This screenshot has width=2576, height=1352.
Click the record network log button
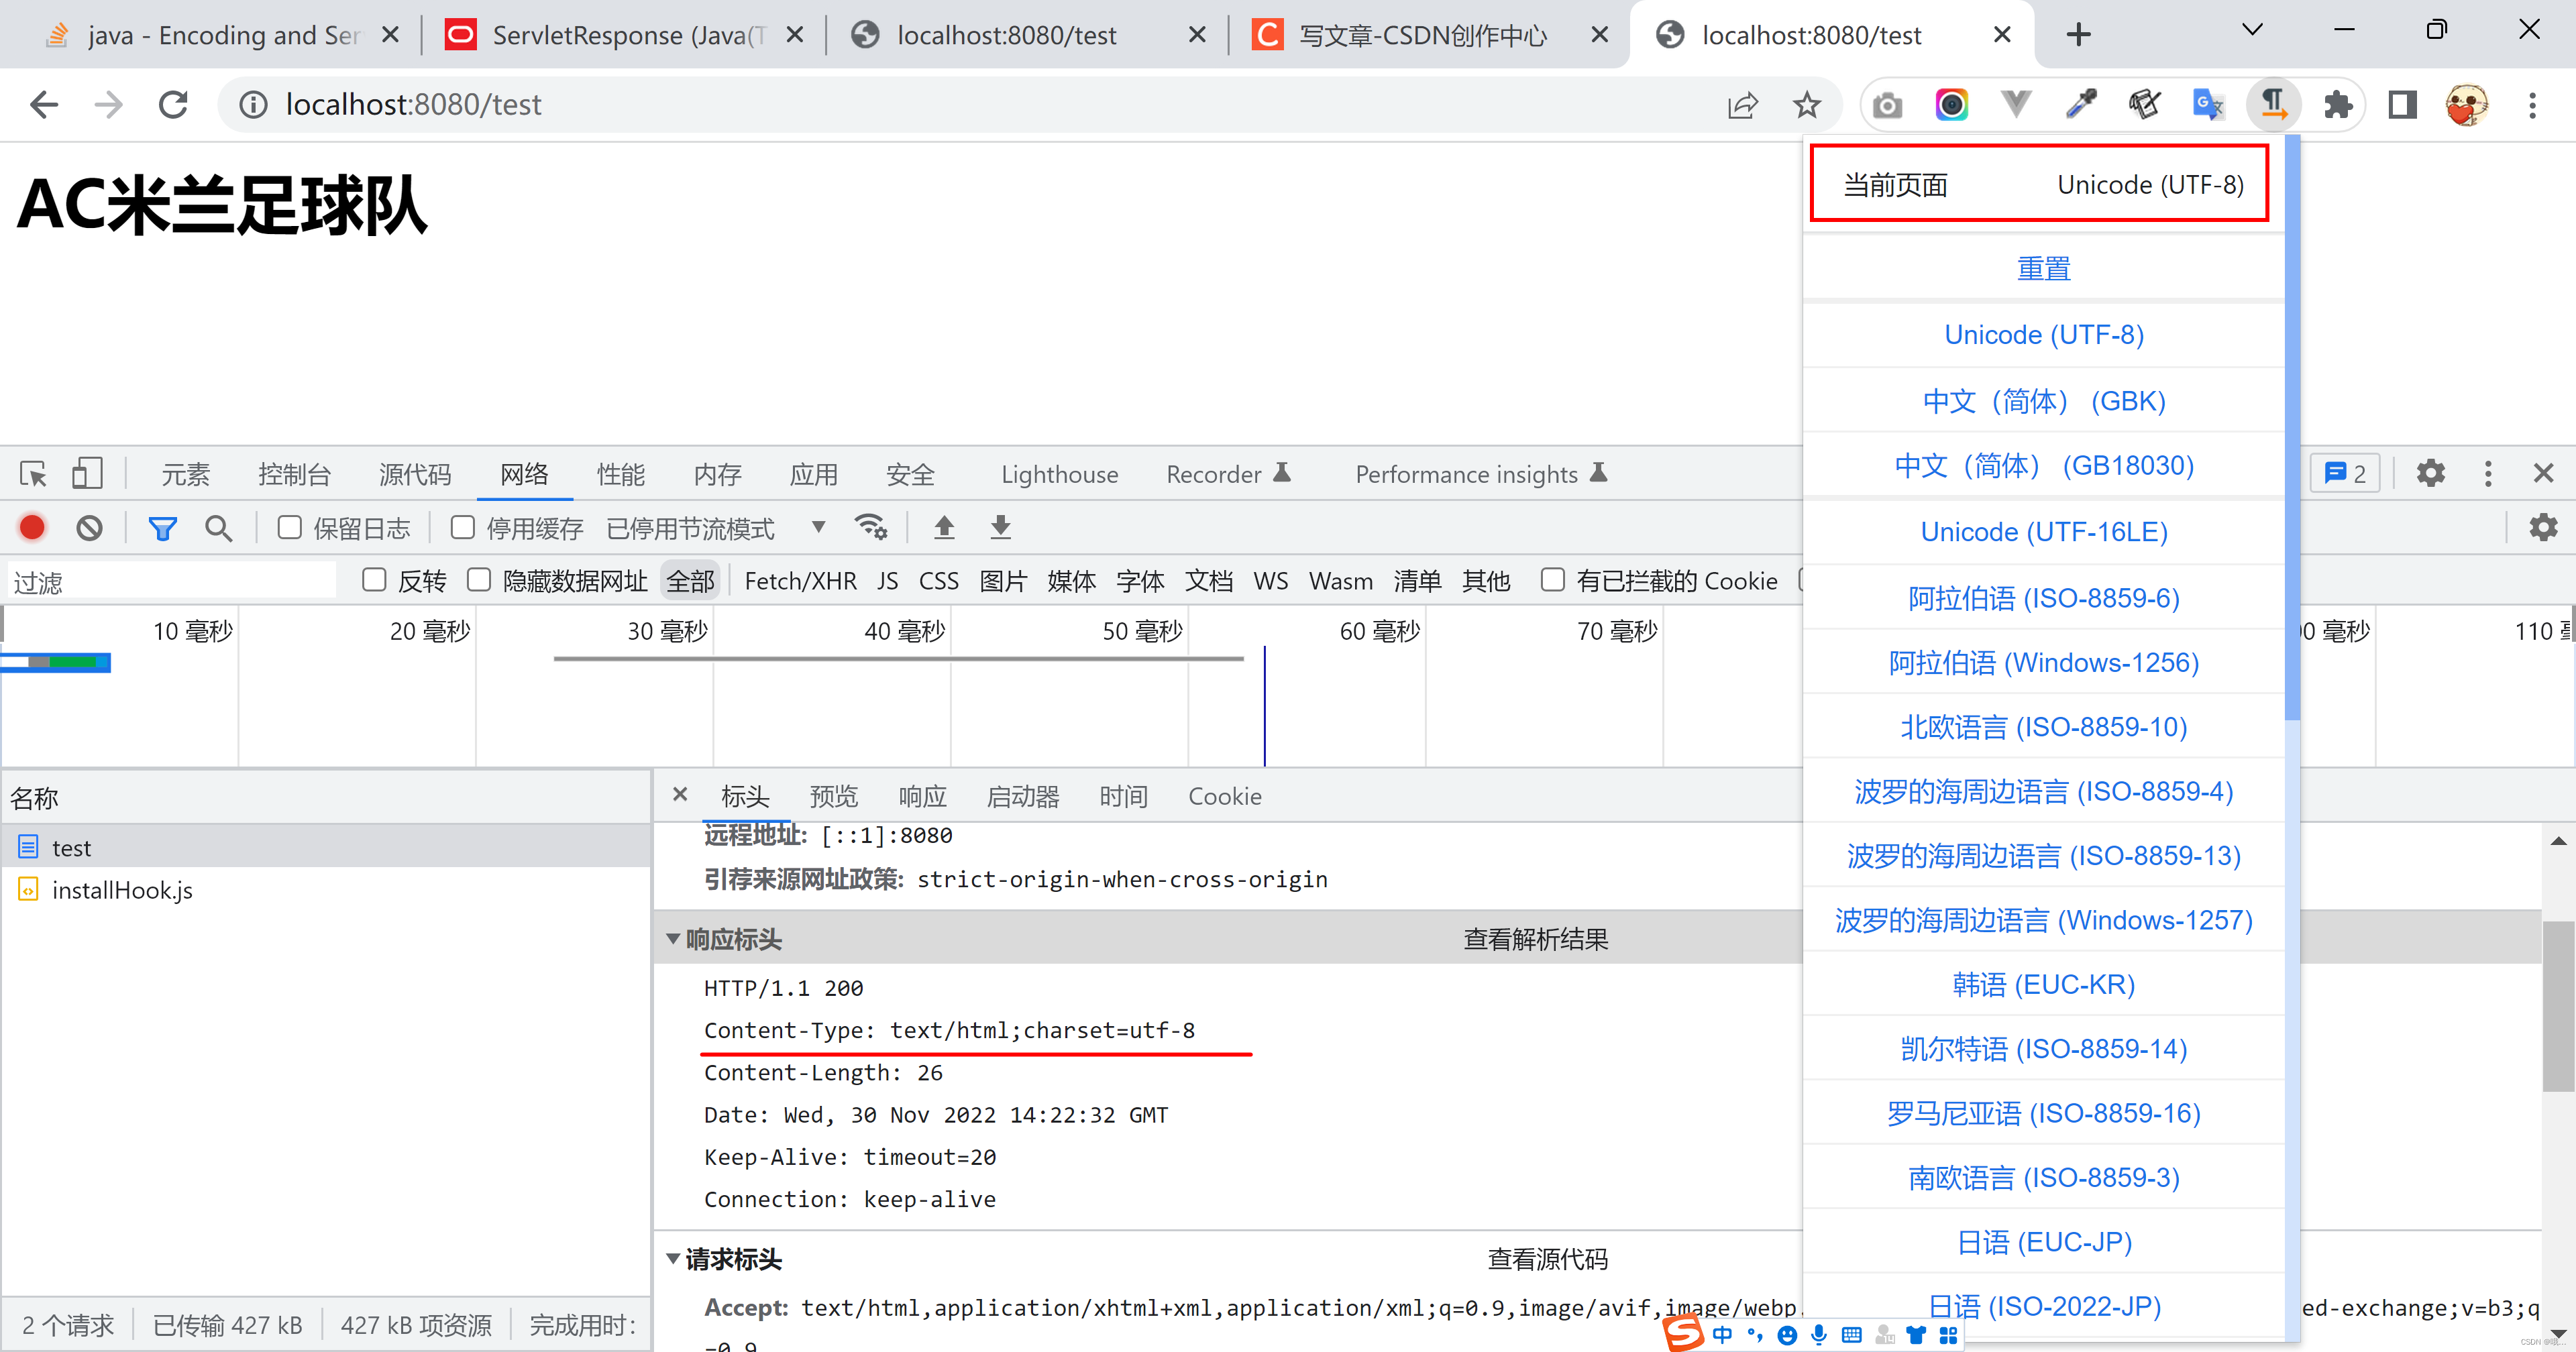point(32,527)
